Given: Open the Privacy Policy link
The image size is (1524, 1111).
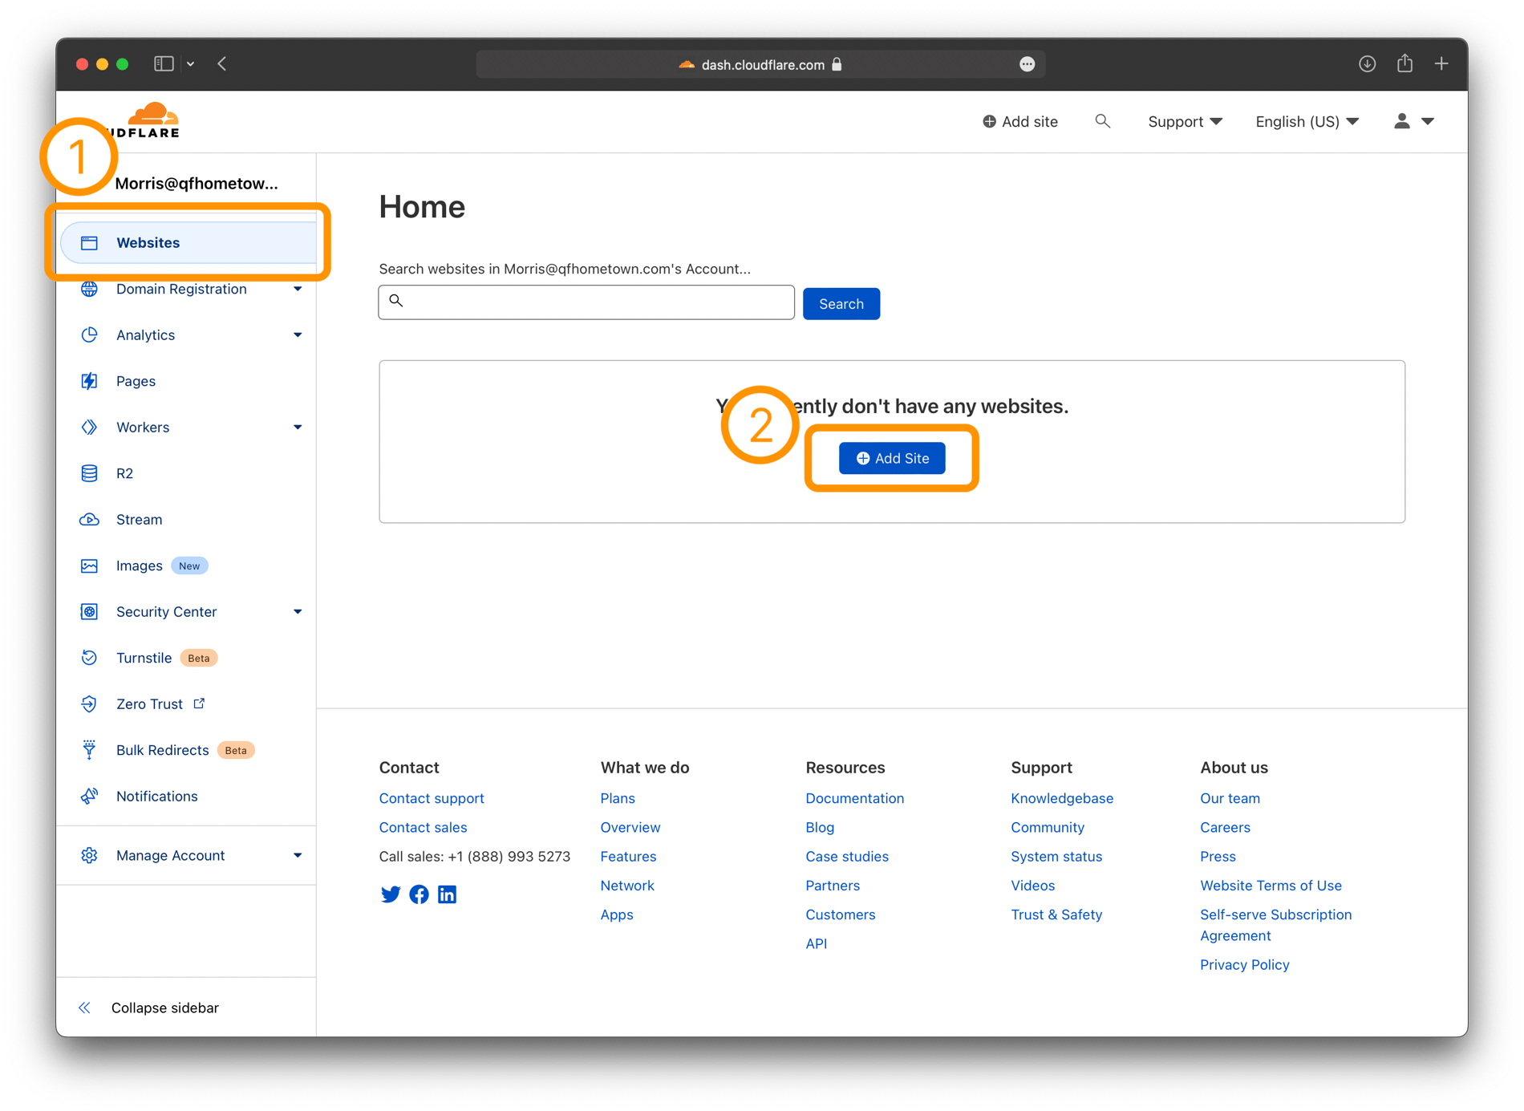Looking at the screenshot, I should tap(1244, 965).
